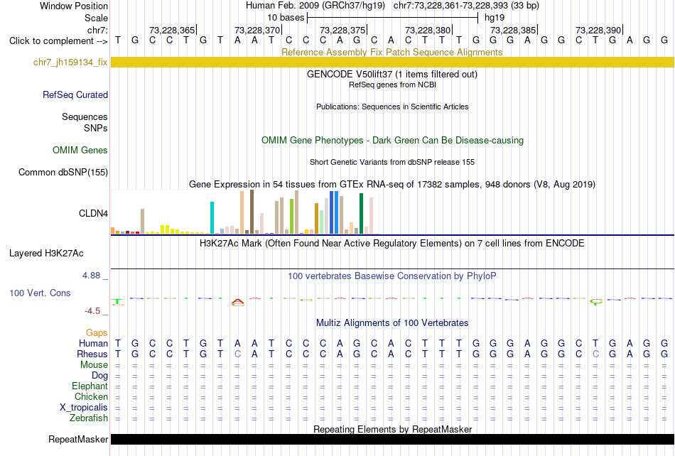The height and width of the screenshot is (456, 675).
Task: Click the X_tropicalis species row label
Action: (84, 408)
